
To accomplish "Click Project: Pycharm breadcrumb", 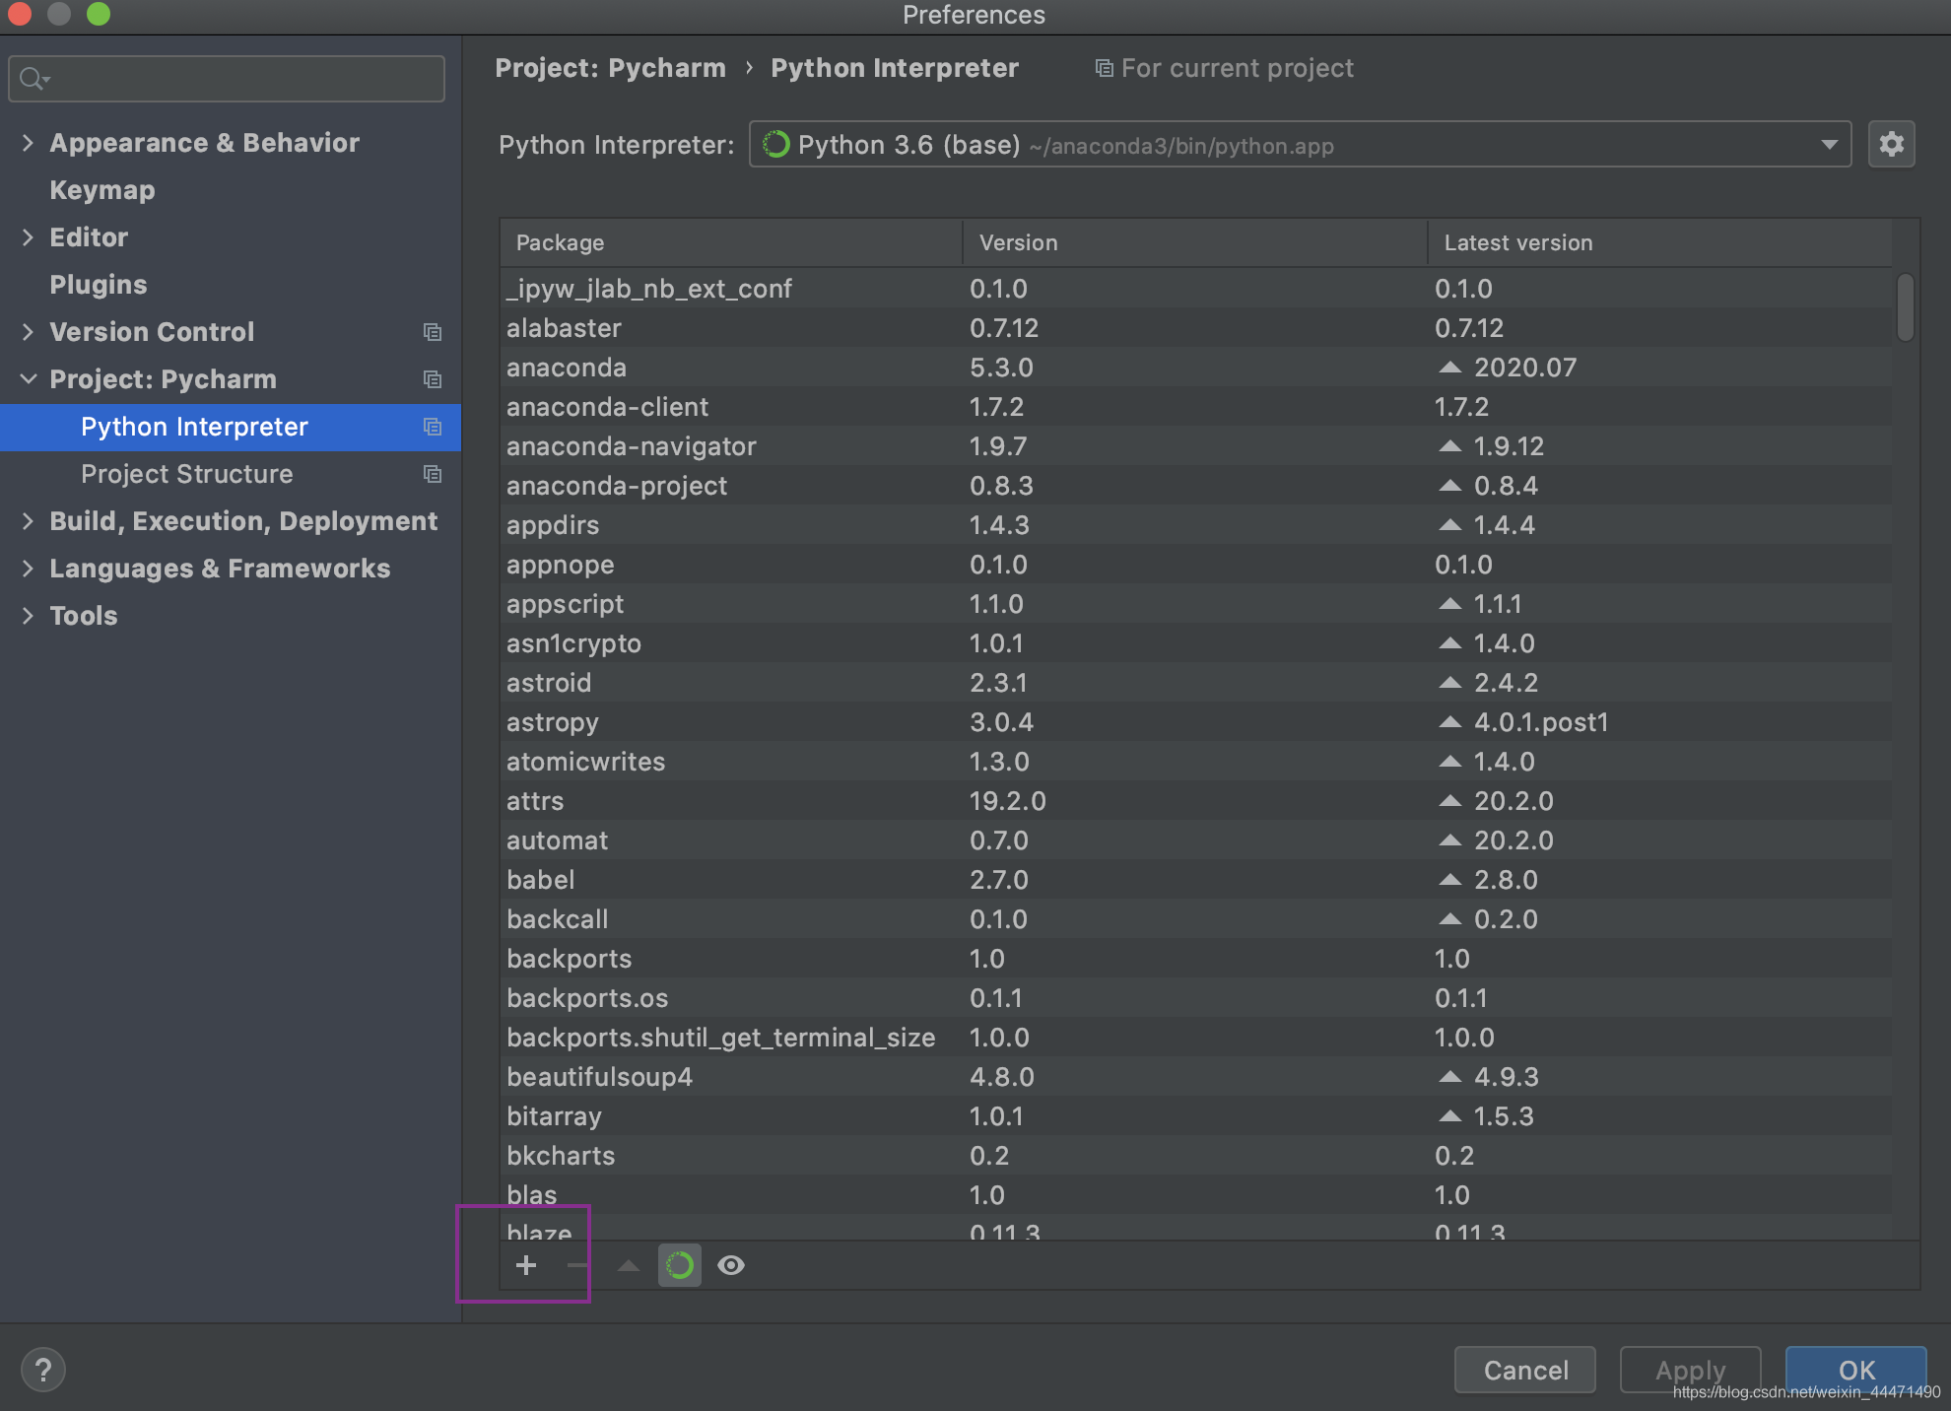I will (610, 68).
